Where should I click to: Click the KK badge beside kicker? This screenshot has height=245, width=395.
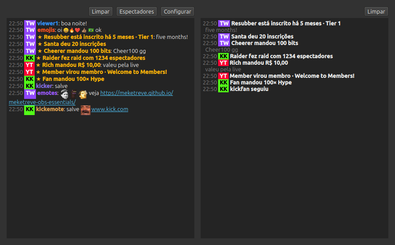[29, 86]
